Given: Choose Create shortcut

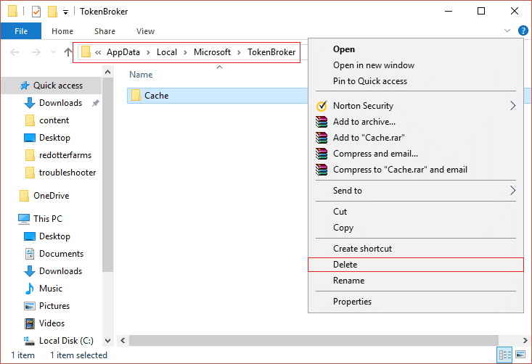Looking at the screenshot, I should pyautogui.click(x=416, y=249).
